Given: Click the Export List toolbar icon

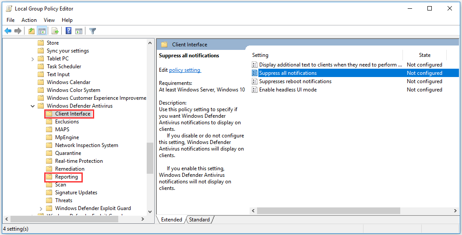Looking at the screenshot, I should click(55, 31).
